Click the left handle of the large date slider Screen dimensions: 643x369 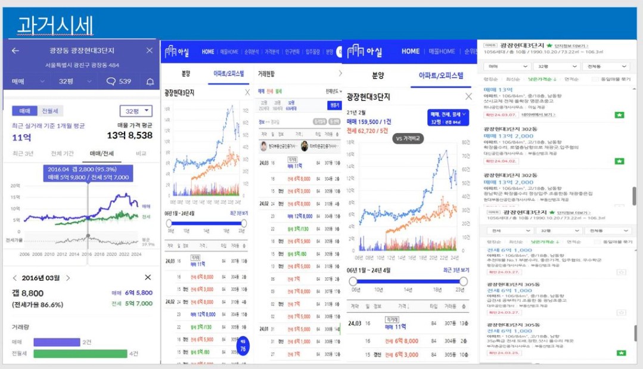353,281
